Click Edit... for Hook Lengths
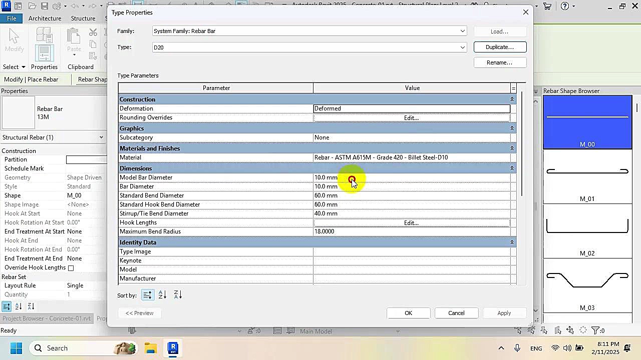 click(411, 223)
